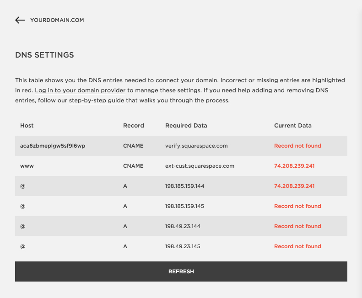Select the Host column header

point(27,125)
